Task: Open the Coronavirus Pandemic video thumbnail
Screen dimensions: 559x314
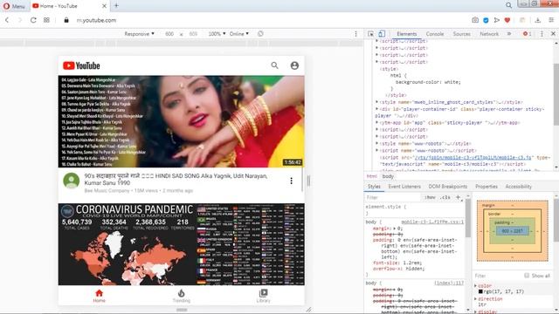Action: click(182, 244)
